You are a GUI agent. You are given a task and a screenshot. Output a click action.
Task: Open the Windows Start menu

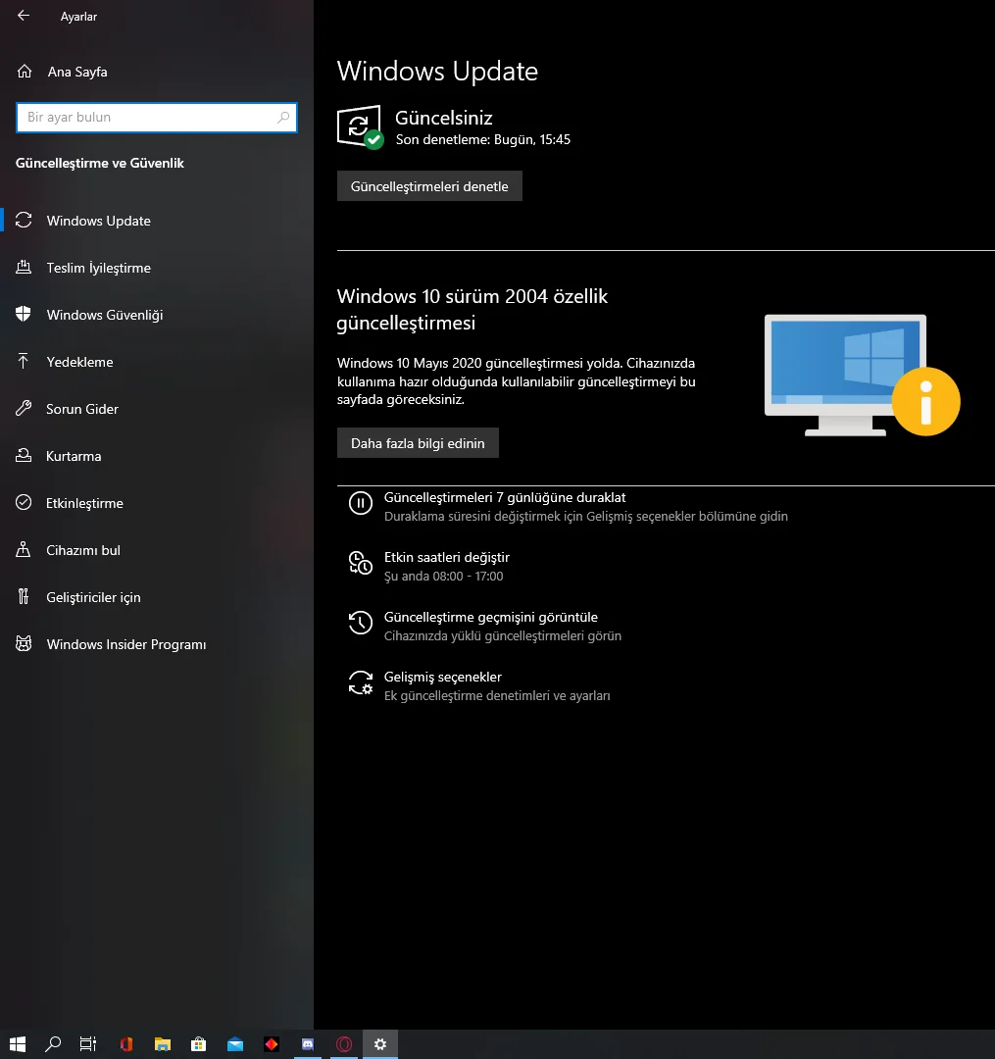tap(18, 1044)
